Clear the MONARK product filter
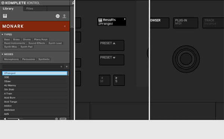This screenshot has height=139, width=224. pos(65,26)
